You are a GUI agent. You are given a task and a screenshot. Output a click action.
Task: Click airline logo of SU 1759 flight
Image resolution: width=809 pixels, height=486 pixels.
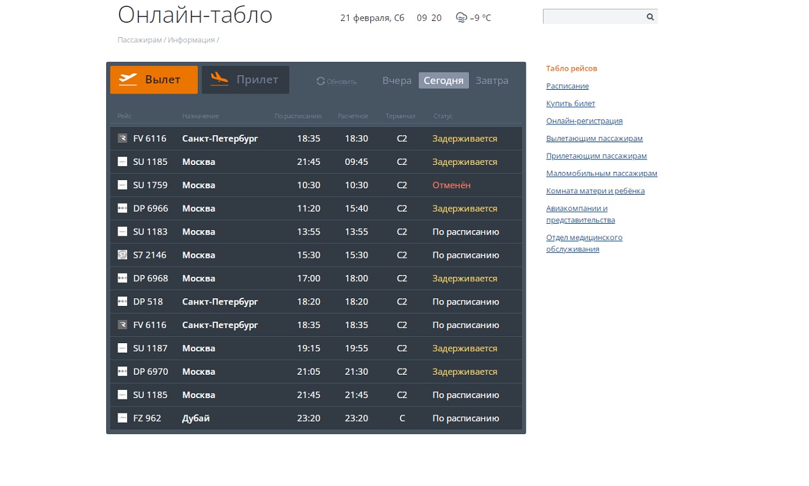[x=123, y=185]
